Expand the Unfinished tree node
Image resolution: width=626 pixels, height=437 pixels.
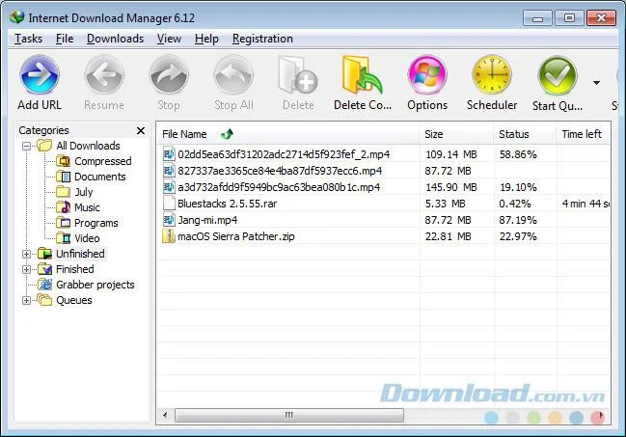point(26,254)
